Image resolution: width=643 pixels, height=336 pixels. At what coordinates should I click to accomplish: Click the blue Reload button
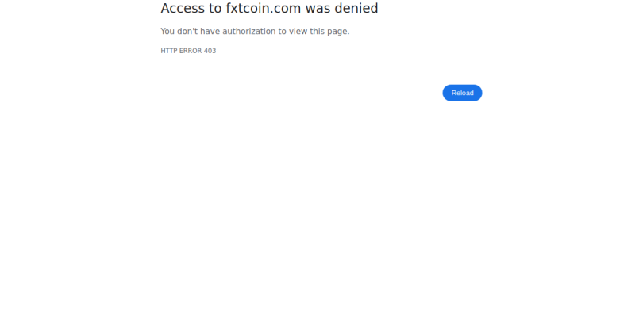462,93
